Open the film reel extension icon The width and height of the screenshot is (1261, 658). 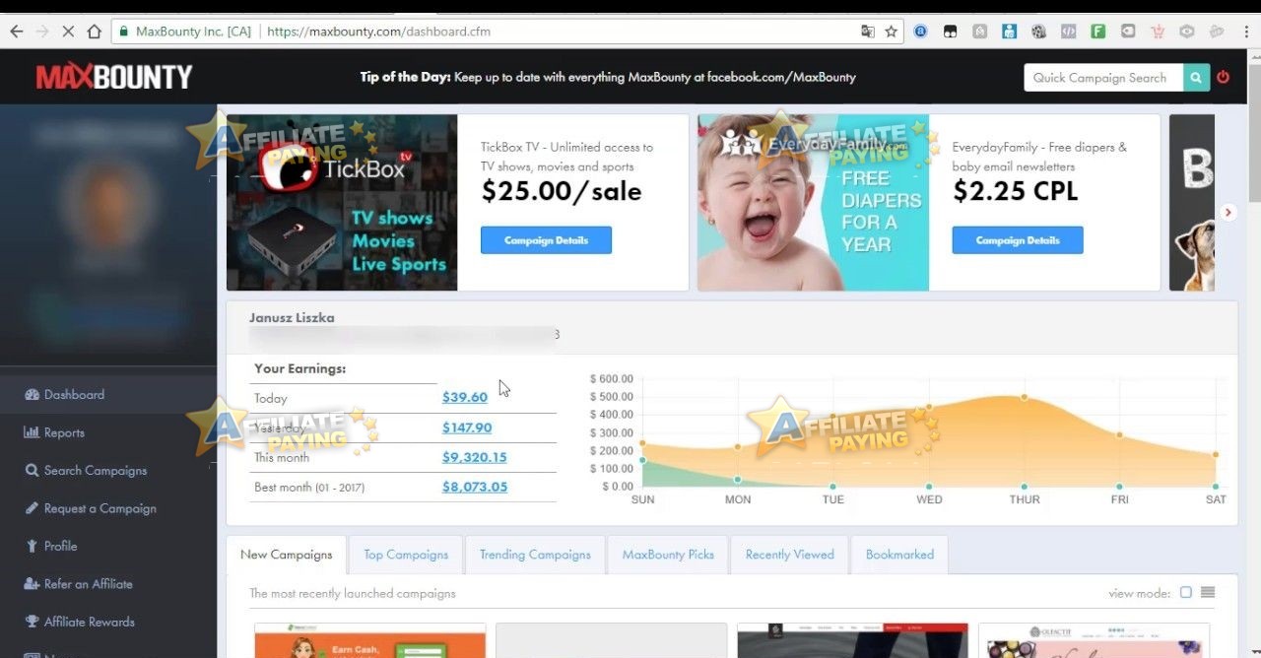click(x=1038, y=32)
